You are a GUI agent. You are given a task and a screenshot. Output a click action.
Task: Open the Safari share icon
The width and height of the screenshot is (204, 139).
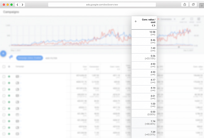[x=185, y=5]
